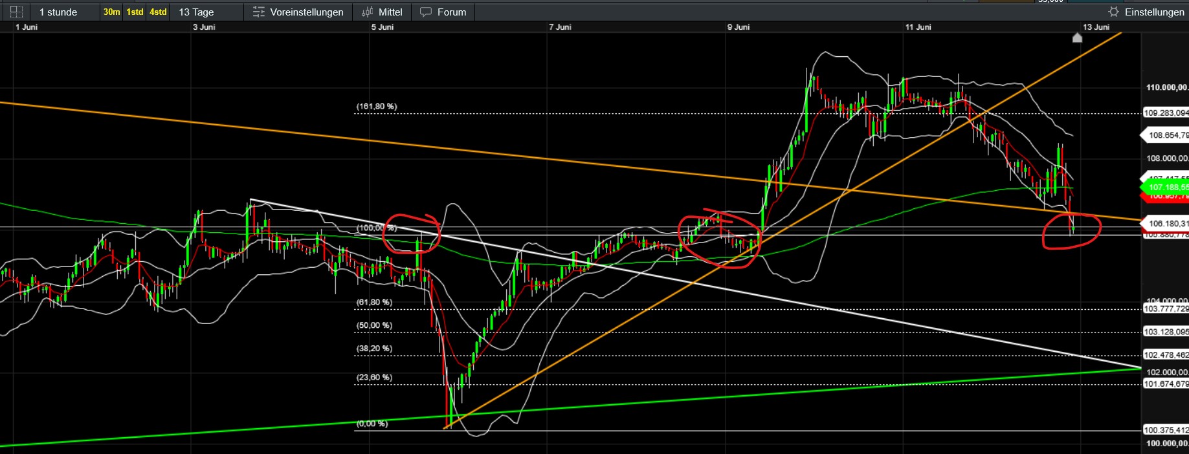Select the 100.375,412 price label

(1166, 430)
